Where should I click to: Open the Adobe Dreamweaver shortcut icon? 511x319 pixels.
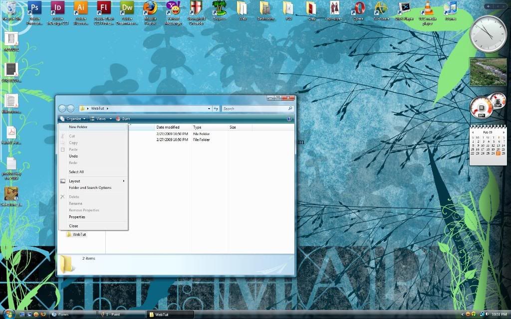127,8
